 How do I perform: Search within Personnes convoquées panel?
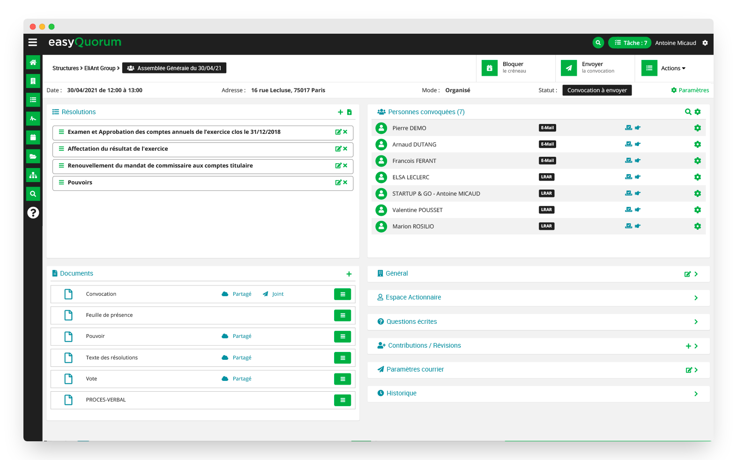(688, 112)
